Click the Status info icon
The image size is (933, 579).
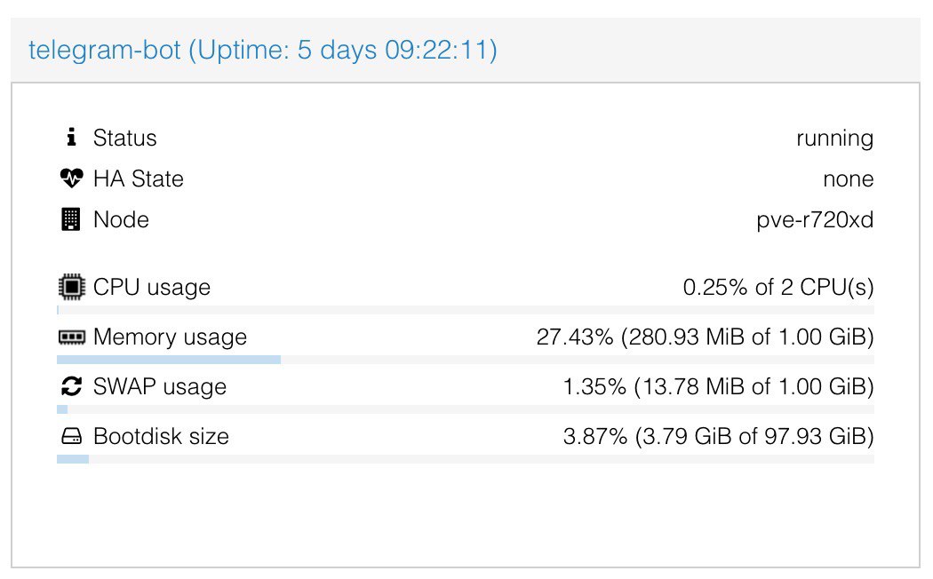click(71, 138)
